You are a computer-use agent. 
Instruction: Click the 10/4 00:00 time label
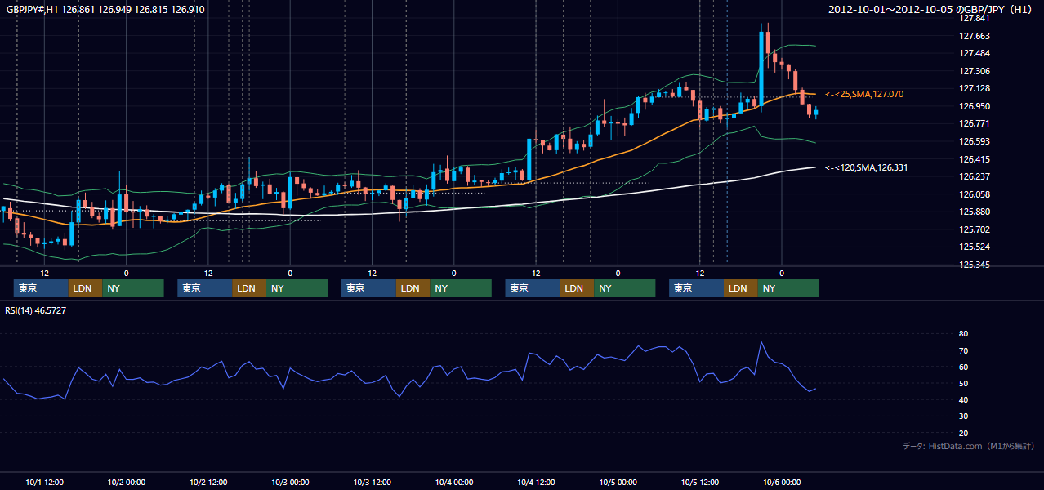pos(454,482)
